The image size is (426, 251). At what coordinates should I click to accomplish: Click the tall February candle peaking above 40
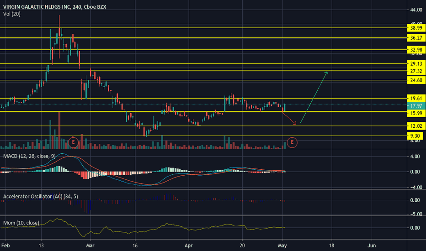pos(59,37)
